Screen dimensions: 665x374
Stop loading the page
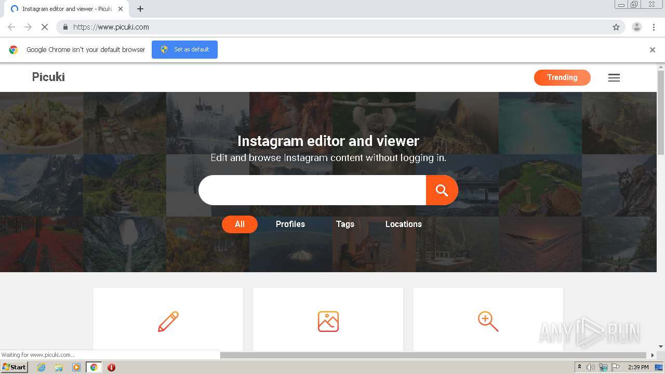point(45,27)
